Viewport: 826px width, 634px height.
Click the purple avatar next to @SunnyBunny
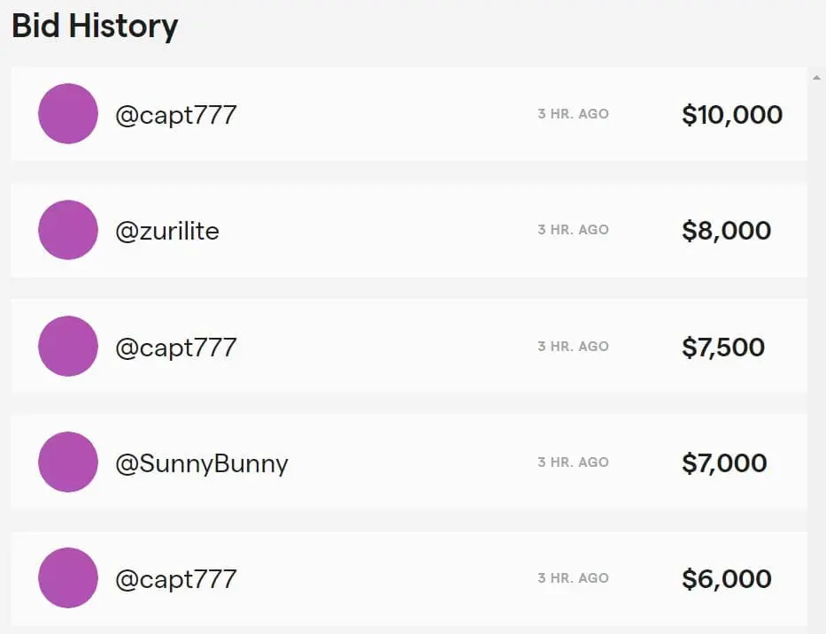[67, 462]
